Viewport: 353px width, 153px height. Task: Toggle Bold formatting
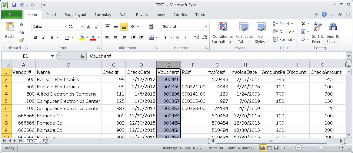pyautogui.click(x=35, y=37)
